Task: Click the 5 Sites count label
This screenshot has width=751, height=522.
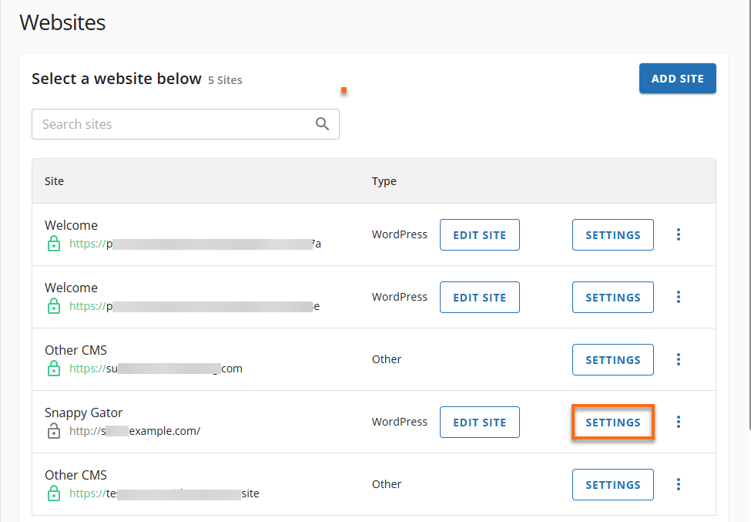Action: 225,80
